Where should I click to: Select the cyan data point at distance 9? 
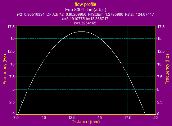pos(33,86)
